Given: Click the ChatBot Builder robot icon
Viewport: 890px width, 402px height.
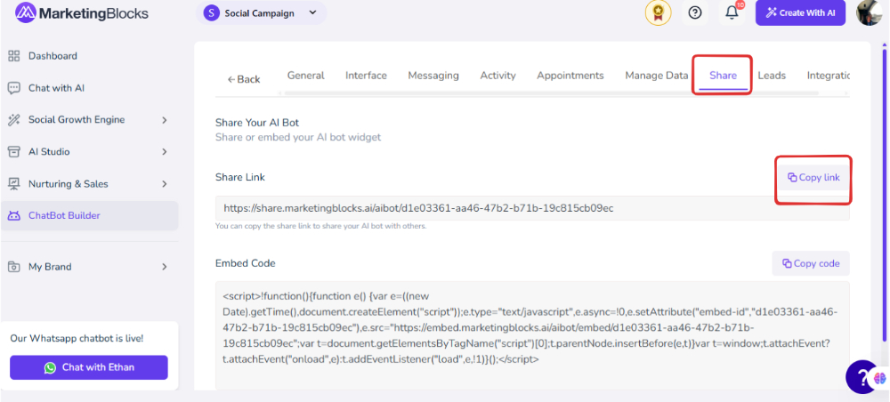Looking at the screenshot, I should click(x=13, y=216).
